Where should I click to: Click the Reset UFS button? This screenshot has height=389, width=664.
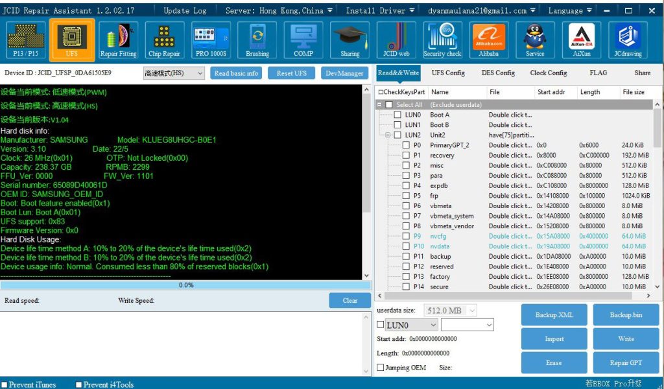[x=291, y=73]
